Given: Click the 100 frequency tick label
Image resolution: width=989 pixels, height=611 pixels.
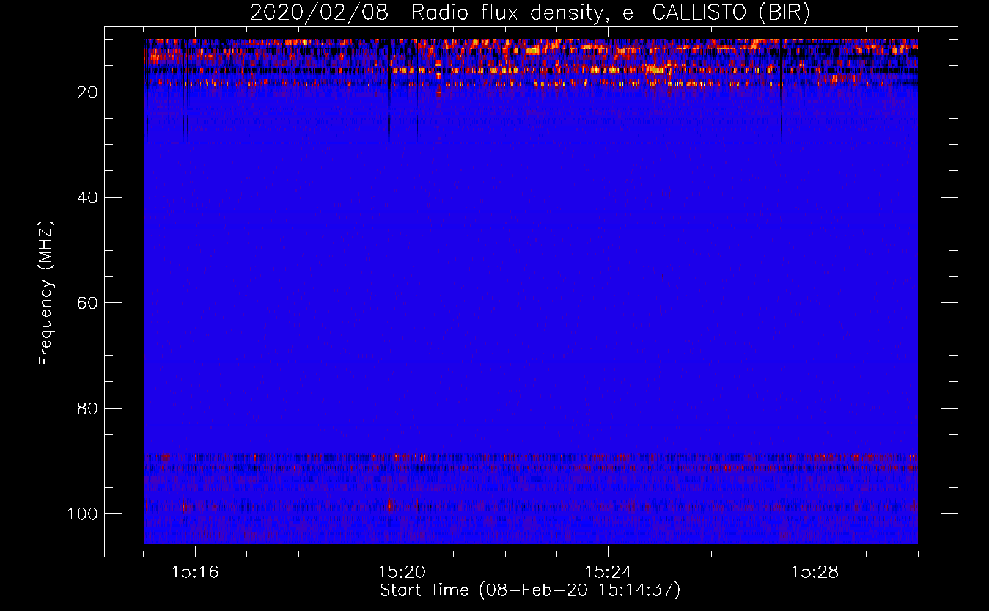Looking at the screenshot, I should (83, 514).
